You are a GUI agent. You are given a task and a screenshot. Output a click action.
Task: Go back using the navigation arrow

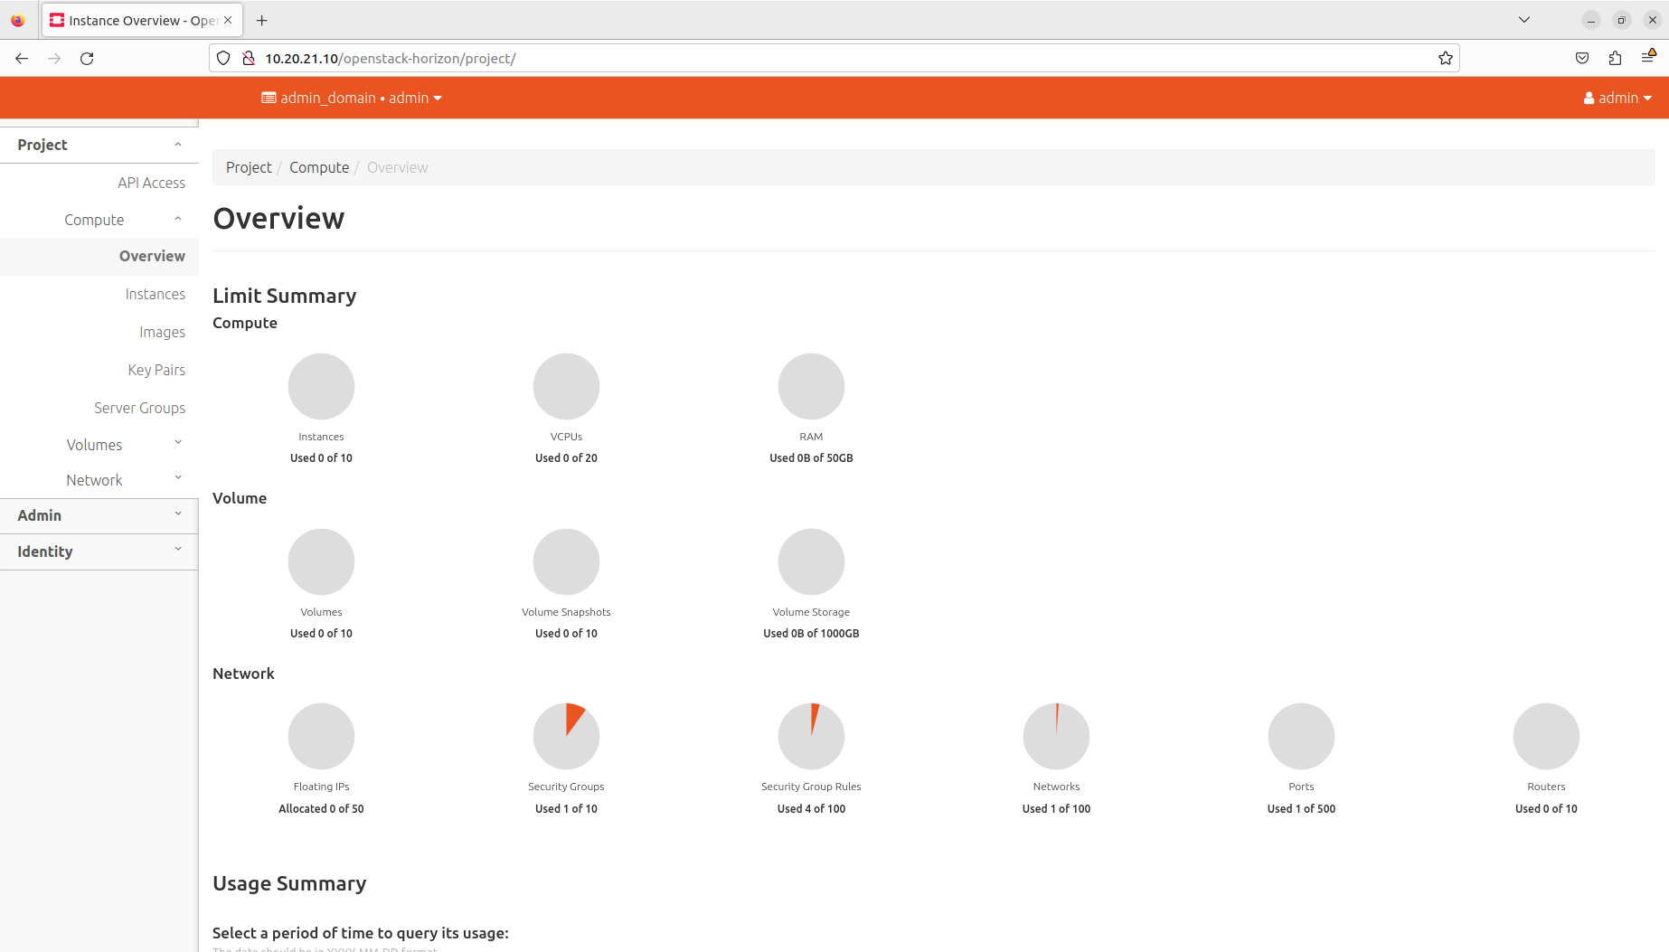coord(21,58)
